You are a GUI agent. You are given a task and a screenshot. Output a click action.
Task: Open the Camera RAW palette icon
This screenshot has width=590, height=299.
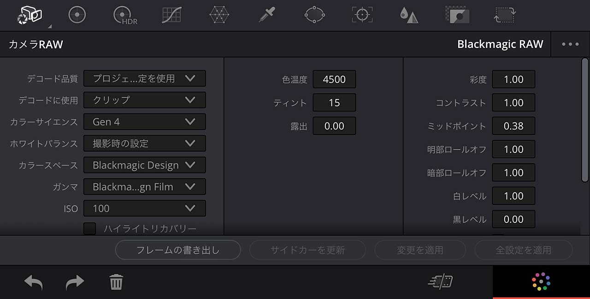pyautogui.click(x=29, y=15)
